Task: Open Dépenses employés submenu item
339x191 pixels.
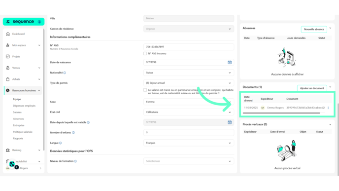Action: [24, 106]
